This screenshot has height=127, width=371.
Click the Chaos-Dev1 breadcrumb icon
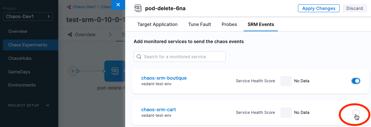(x=69, y=7)
